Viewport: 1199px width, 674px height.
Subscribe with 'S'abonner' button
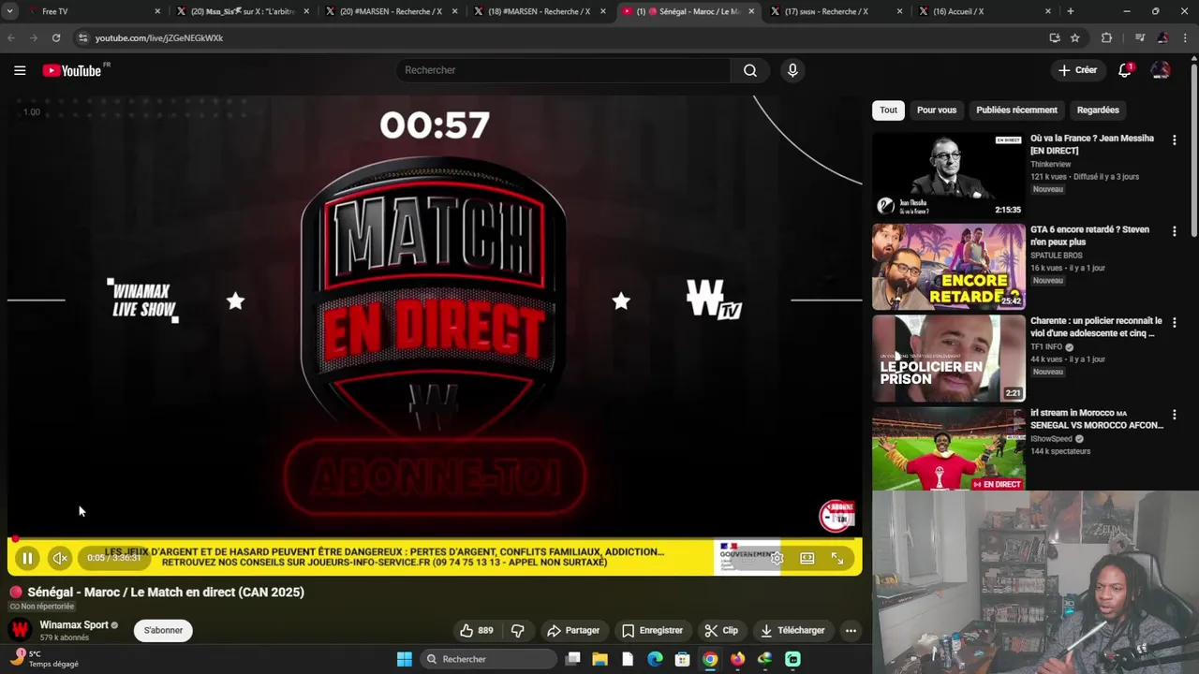tap(163, 630)
